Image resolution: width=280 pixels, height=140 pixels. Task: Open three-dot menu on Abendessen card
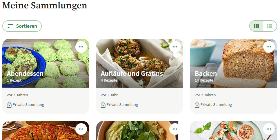pos(81,47)
